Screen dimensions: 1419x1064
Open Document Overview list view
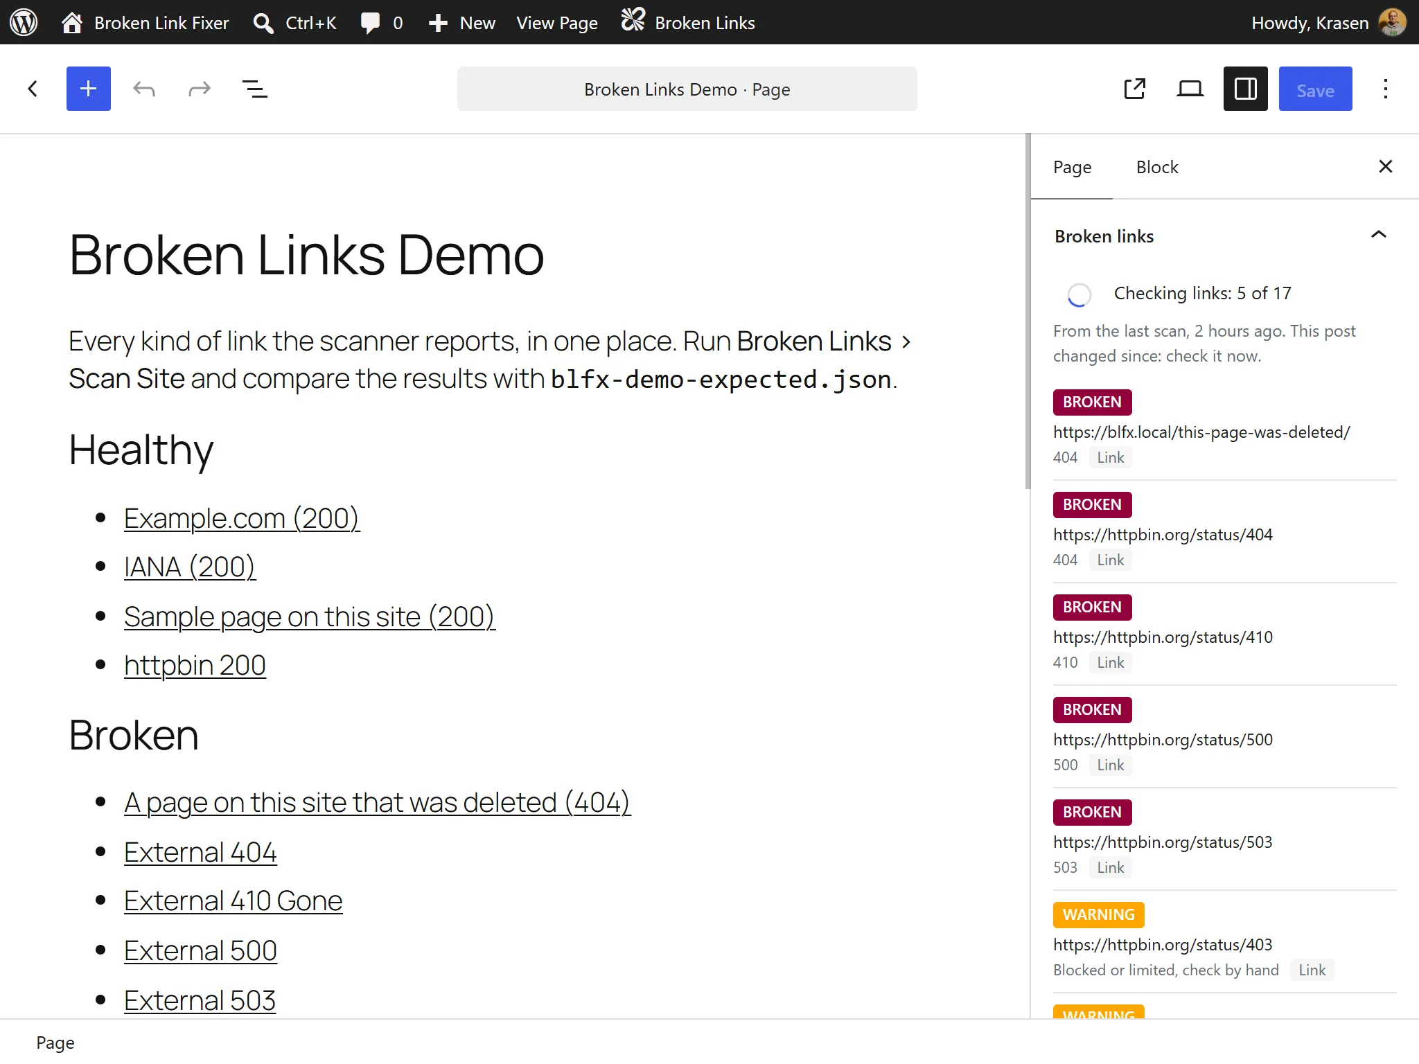[255, 89]
